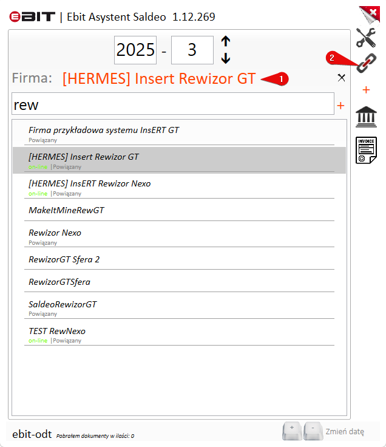
Task: Select 'MakeItMineRewGT' company
Action: (179, 210)
